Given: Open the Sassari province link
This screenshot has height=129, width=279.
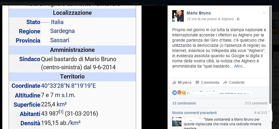Looking at the screenshot, I should 60,40.
